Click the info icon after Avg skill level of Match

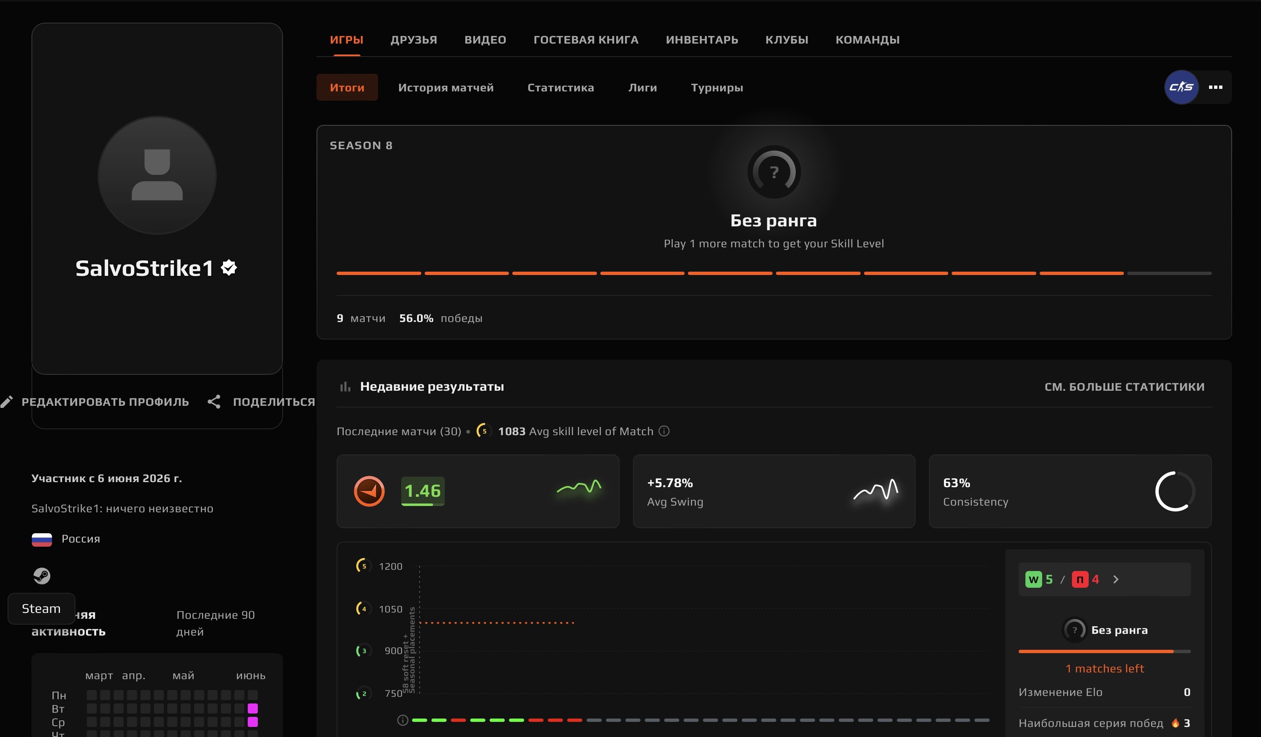pos(664,431)
